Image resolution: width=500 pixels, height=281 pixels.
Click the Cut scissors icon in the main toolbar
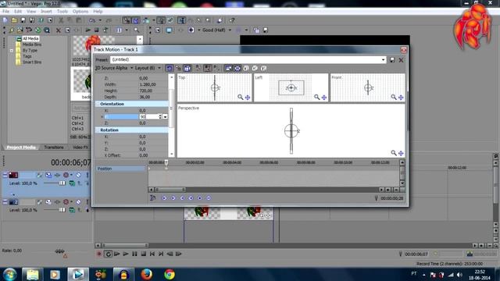coord(61,20)
